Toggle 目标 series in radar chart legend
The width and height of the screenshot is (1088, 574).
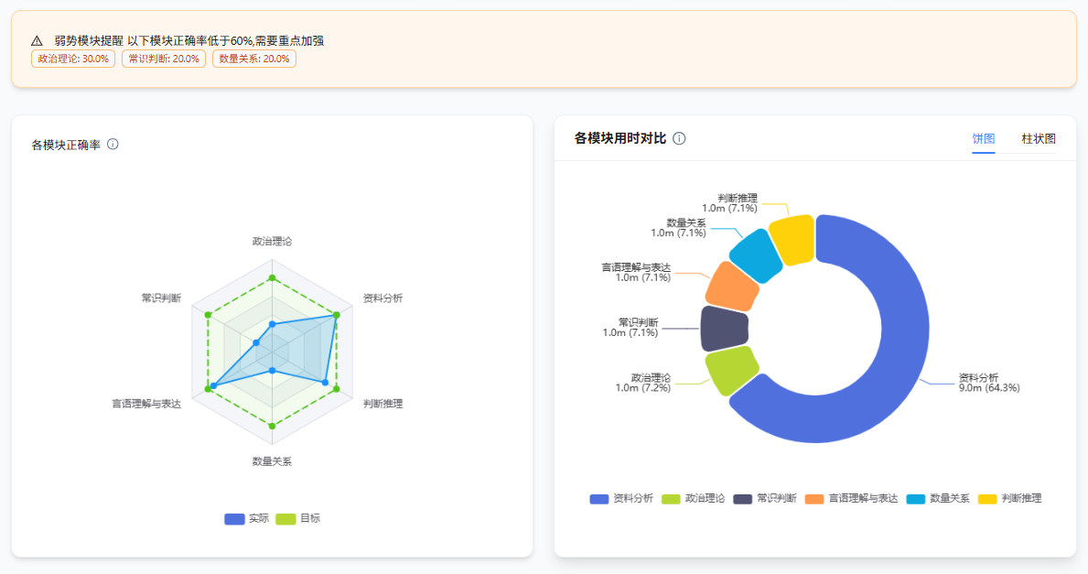(x=298, y=518)
